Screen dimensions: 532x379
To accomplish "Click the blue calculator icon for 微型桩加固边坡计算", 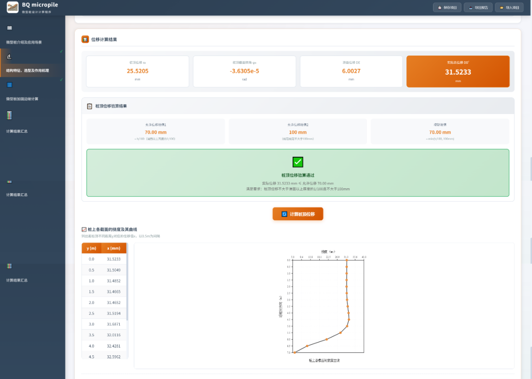I will click(9, 85).
